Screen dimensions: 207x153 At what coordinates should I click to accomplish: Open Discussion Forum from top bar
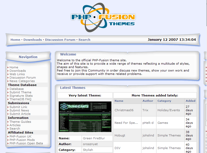click(60, 40)
